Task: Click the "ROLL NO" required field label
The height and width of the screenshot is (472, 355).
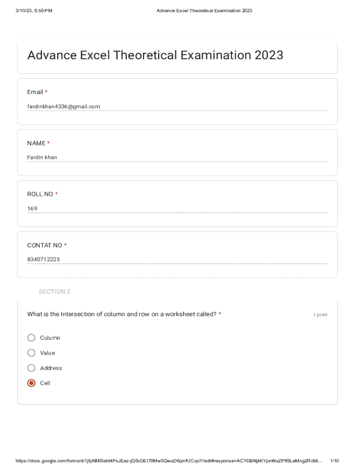Action: pyautogui.click(x=40, y=194)
